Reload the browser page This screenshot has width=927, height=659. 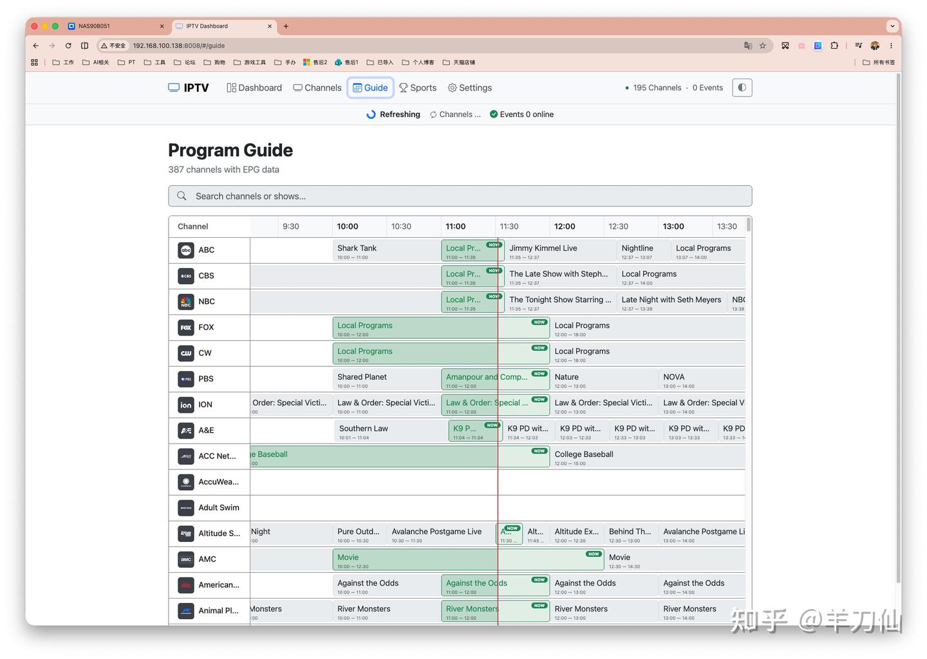[68, 46]
